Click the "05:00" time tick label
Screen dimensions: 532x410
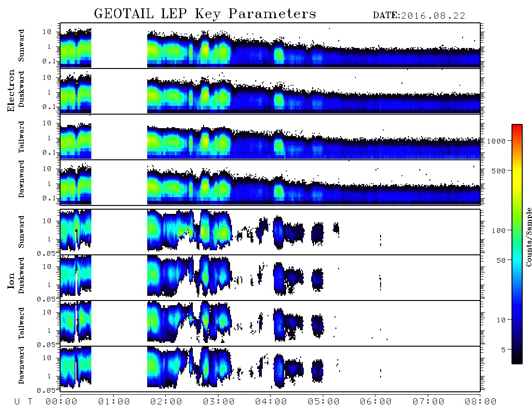pyautogui.click(x=323, y=402)
